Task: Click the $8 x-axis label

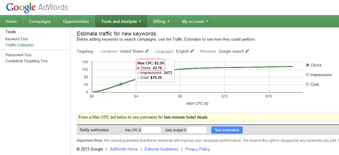Action: (x=180, y=96)
